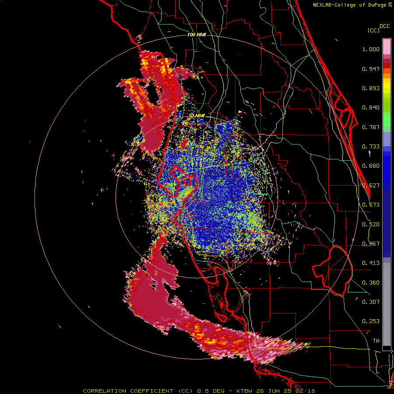Click the 0.733 color scale value
This screenshot has width=394, height=394.
tap(371, 147)
